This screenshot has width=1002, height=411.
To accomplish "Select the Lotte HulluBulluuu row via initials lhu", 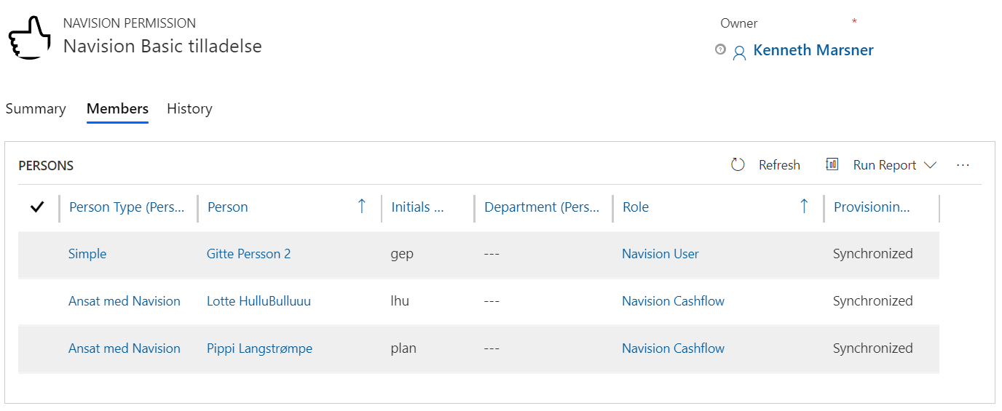I will point(400,301).
